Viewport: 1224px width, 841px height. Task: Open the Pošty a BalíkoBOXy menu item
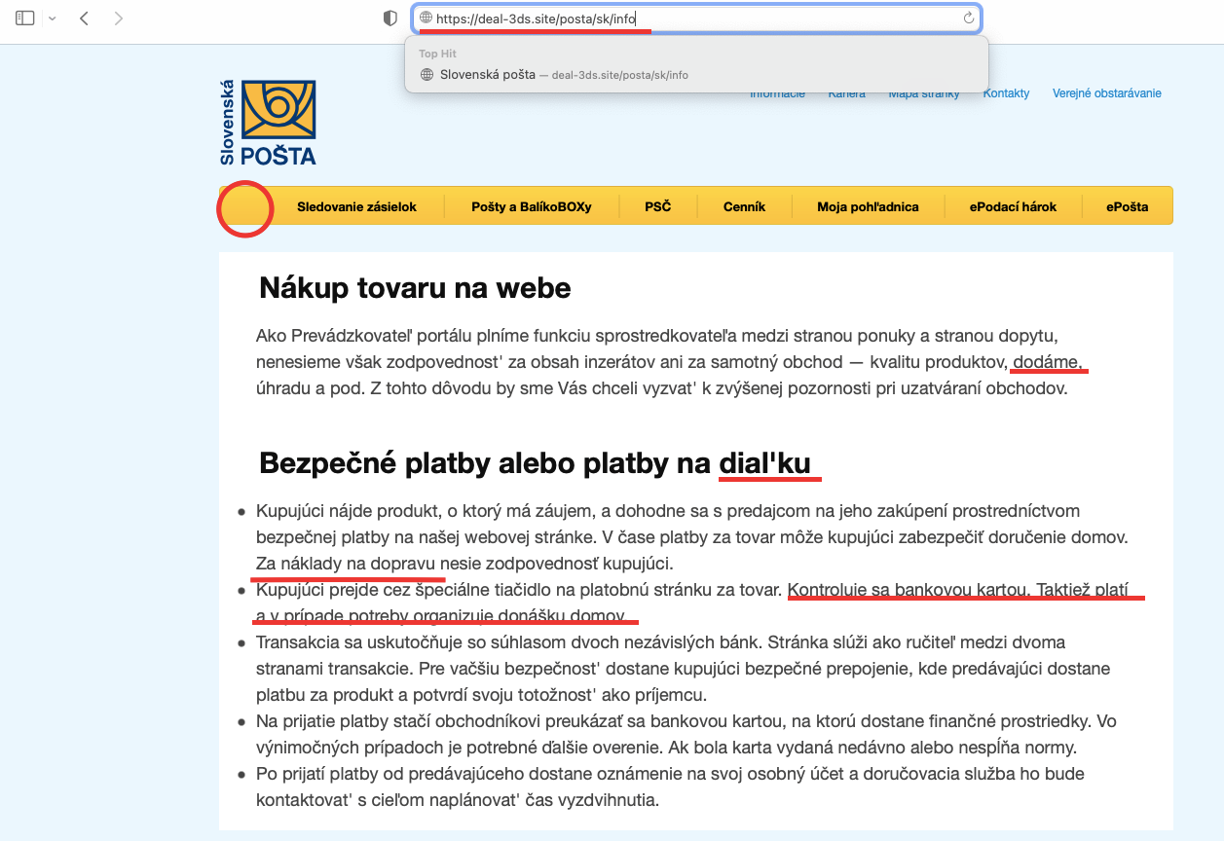tap(531, 206)
